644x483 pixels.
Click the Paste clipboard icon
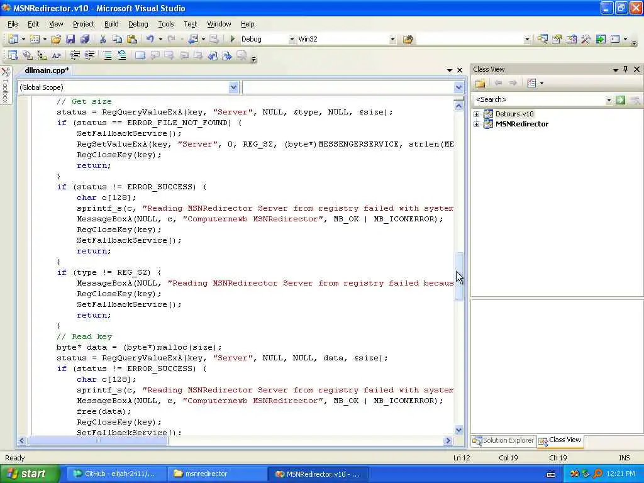click(132, 39)
